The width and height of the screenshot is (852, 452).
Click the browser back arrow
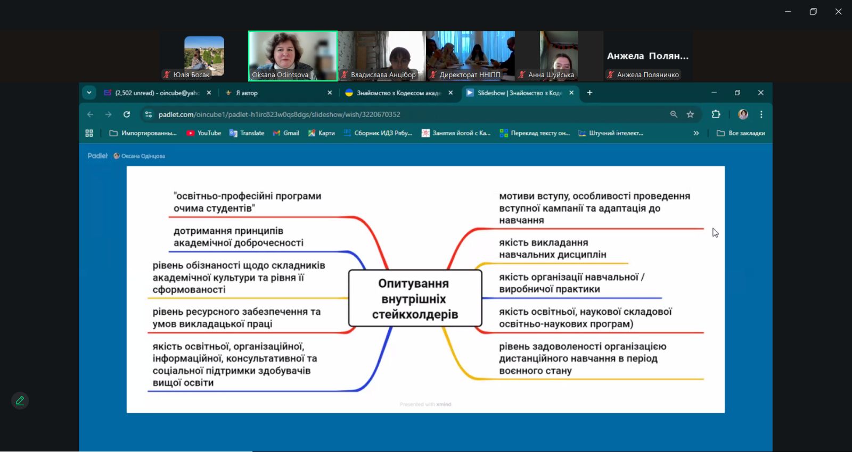point(90,114)
